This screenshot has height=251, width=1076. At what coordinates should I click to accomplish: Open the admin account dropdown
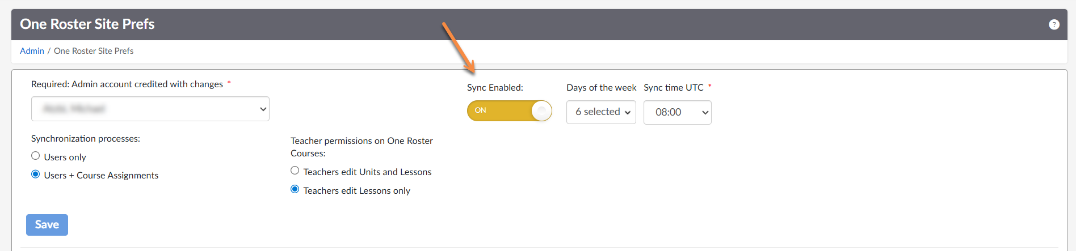coord(150,109)
